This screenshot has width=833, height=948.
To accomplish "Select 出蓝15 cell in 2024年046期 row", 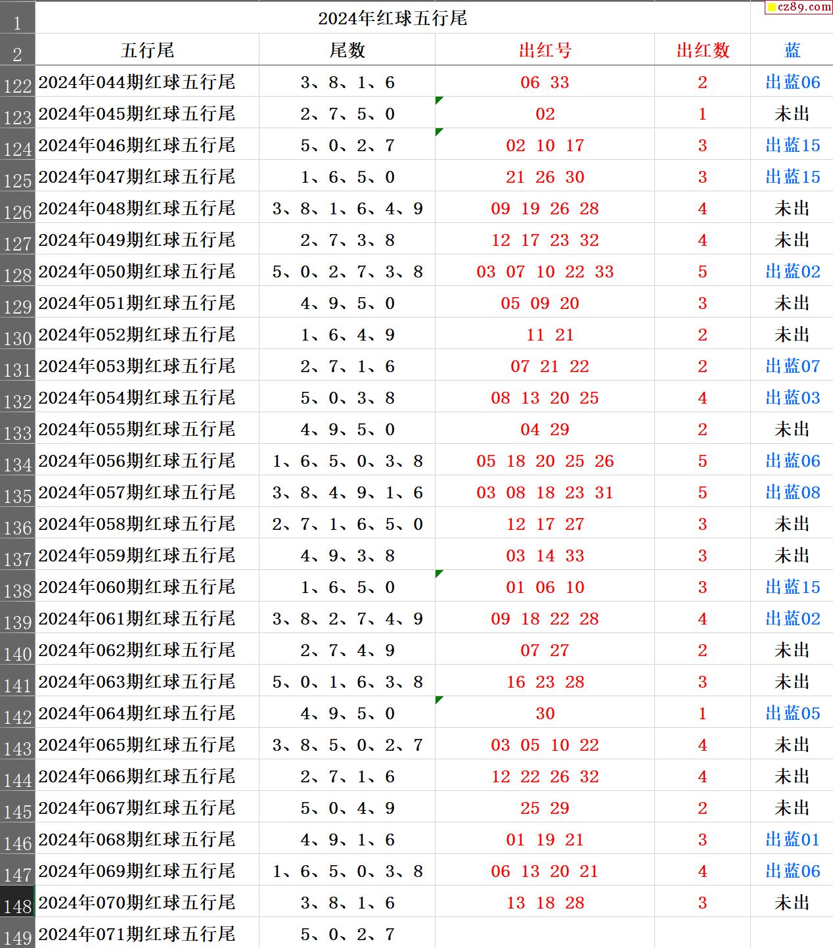I will tap(792, 145).
